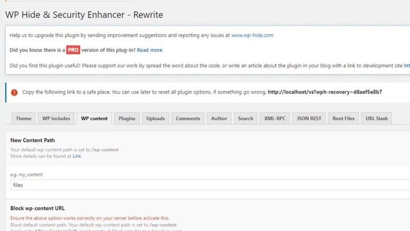Open the New Content Path details Link
410x231 pixels.
77,156
